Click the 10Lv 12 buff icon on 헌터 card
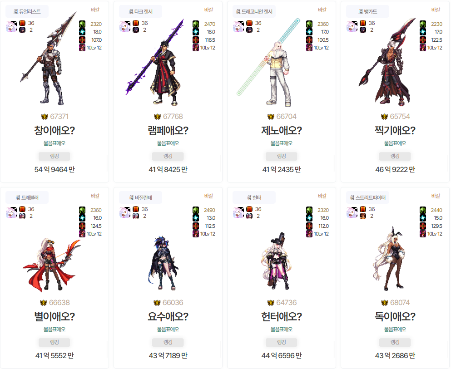Screen dimensions: 451x369 coord(309,234)
